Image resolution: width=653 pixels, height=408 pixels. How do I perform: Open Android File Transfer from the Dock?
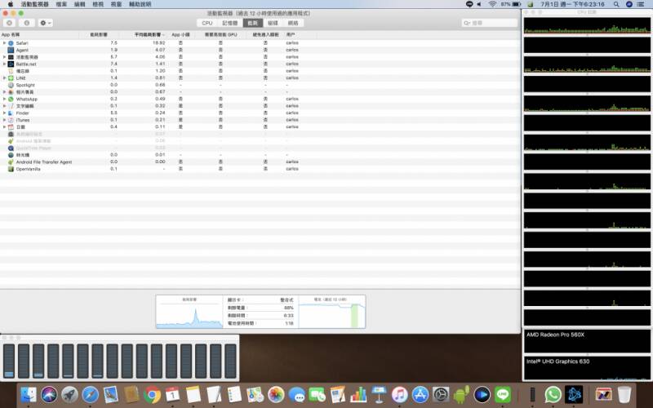pyautogui.click(x=461, y=394)
